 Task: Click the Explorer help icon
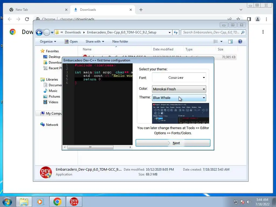(240, 42)
